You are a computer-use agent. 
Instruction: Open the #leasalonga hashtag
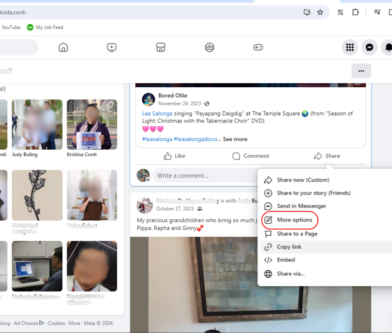click(x=157, y=139)
